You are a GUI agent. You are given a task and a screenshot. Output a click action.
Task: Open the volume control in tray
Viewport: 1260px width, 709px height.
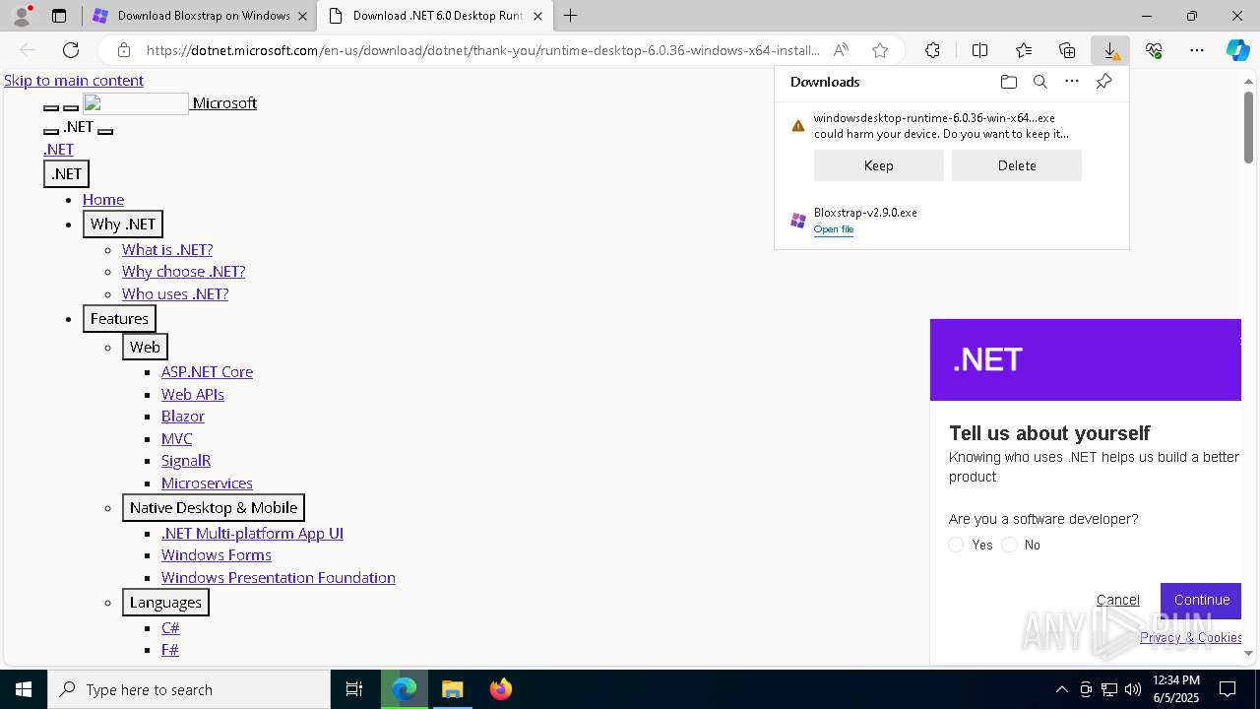coord(1133,689)
